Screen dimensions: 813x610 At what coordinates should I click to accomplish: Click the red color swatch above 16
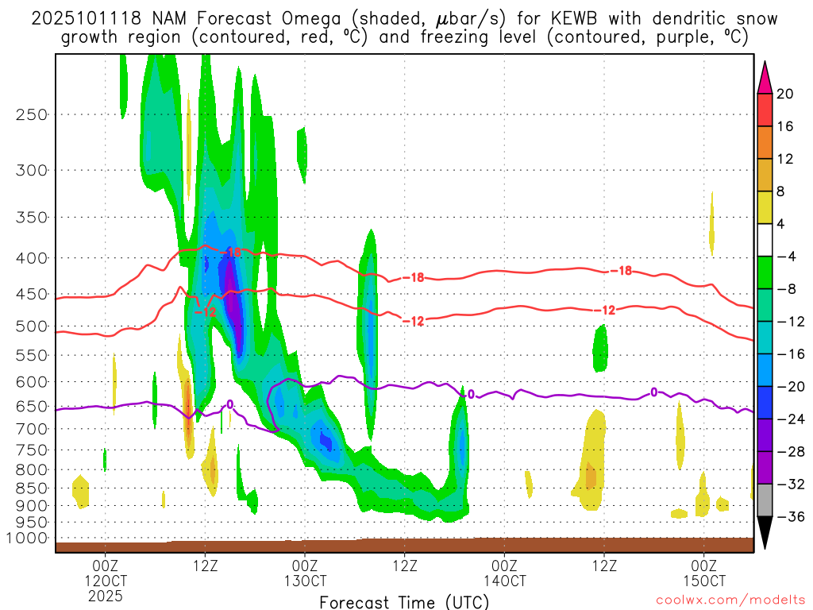tap(765, 110)
